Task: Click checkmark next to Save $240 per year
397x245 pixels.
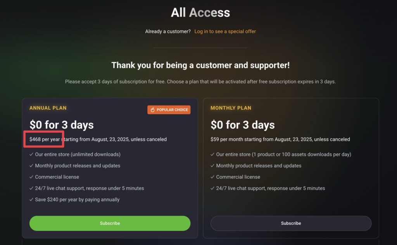Action: pyautogui.click(x=31, y=200)
